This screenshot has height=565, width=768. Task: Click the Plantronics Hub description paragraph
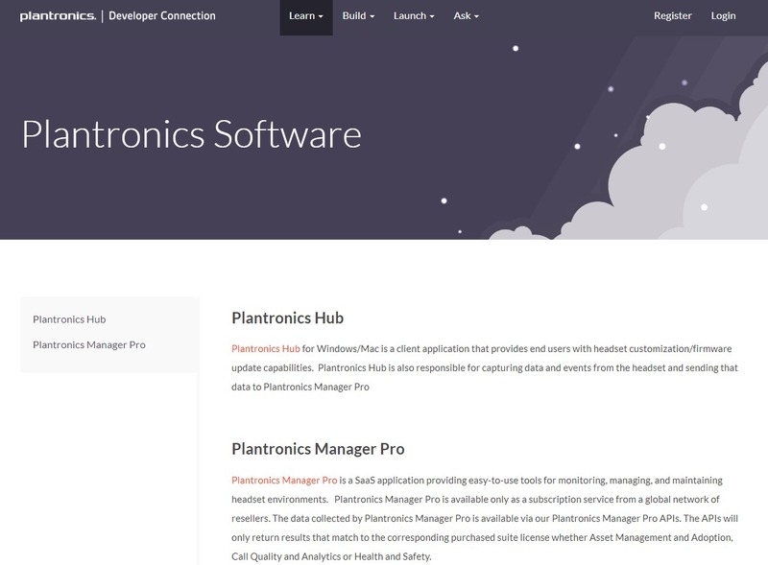tap(485, 367)
